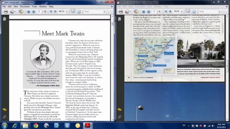This screenshot has width=230, height=129.
Task: Open Edit menu in tom_sawyer window
Action: 10,6
